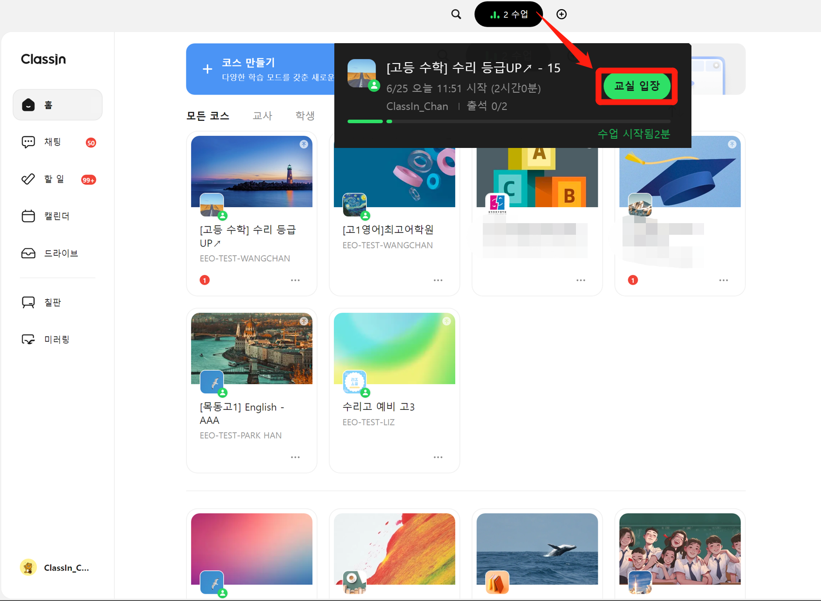Click the course title [고등 수학] 수리 등급 UP↗
821x601 pixels.
click(x=248, y=236)
